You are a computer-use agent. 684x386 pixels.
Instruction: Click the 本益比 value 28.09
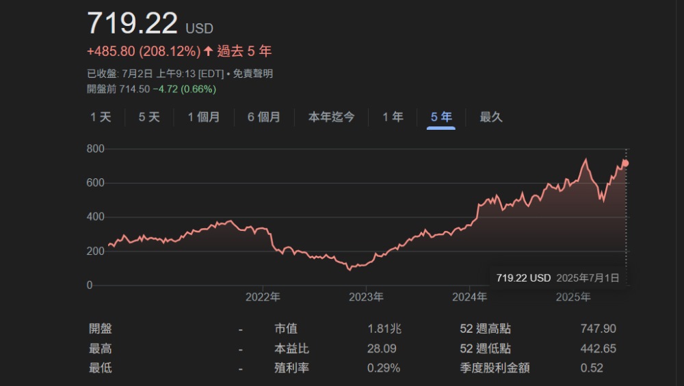[x=382, y=348]
